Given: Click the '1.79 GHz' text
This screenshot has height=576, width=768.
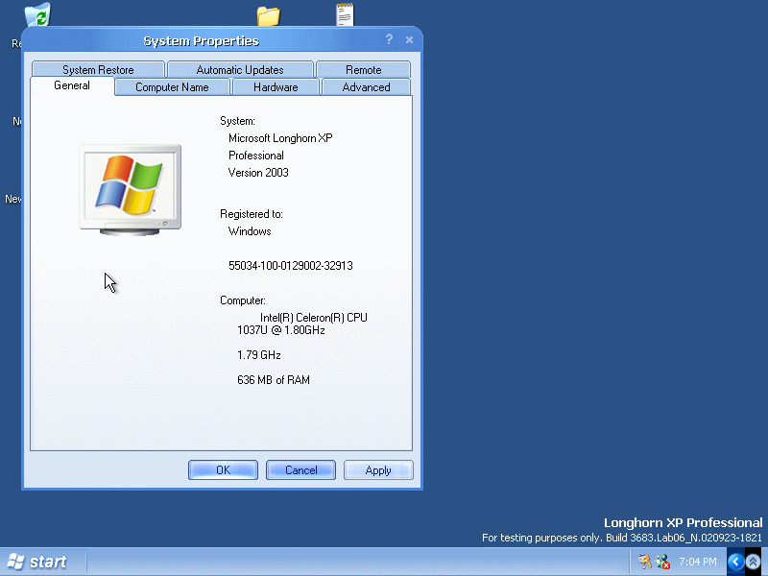Looking at the screenshot, I should click(x=258, y=354).
